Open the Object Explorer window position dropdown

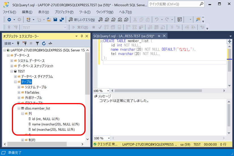coord(76,36)
